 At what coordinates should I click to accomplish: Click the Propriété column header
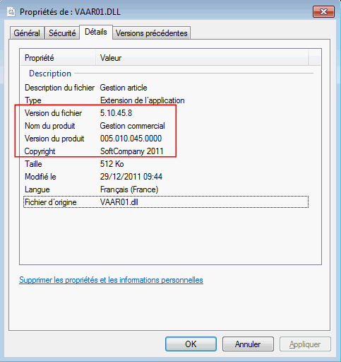(x=58, y=58)
